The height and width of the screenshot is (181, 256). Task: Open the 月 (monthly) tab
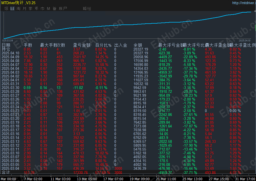point(24,9)
